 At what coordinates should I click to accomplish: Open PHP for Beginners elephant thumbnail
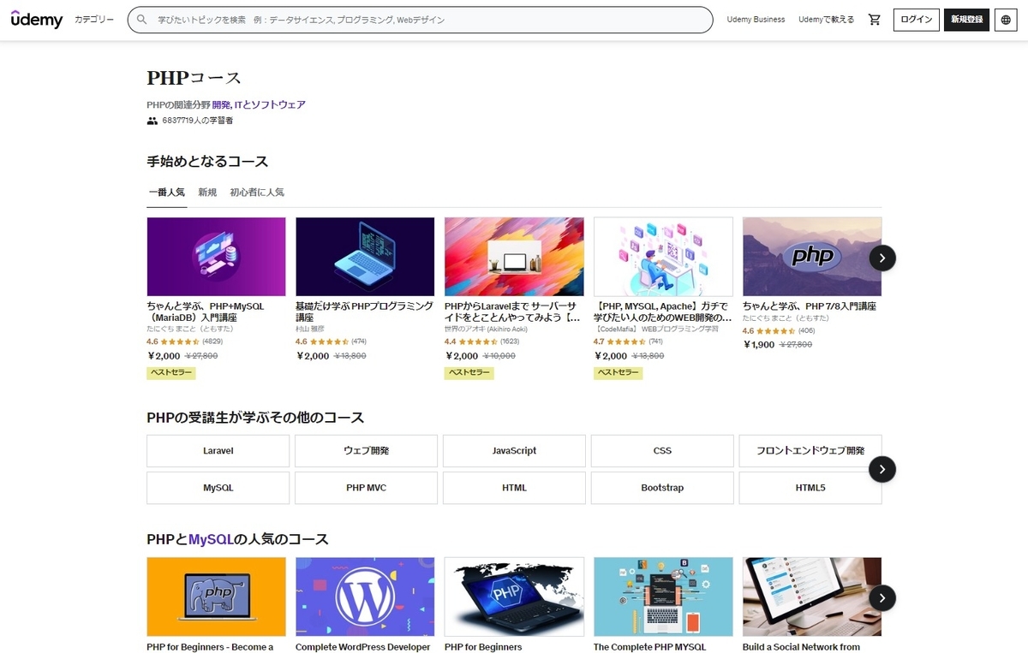[x=216, y=597]
